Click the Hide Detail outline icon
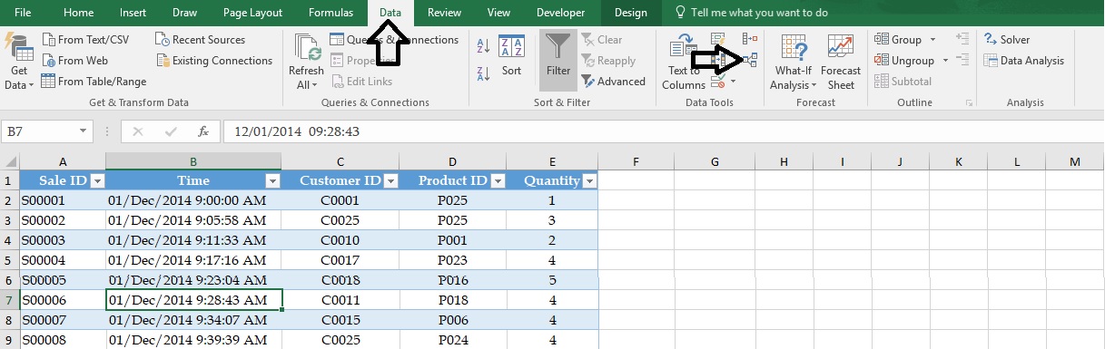Screen dimensions: 1105x349 click(x=962, y=61)
